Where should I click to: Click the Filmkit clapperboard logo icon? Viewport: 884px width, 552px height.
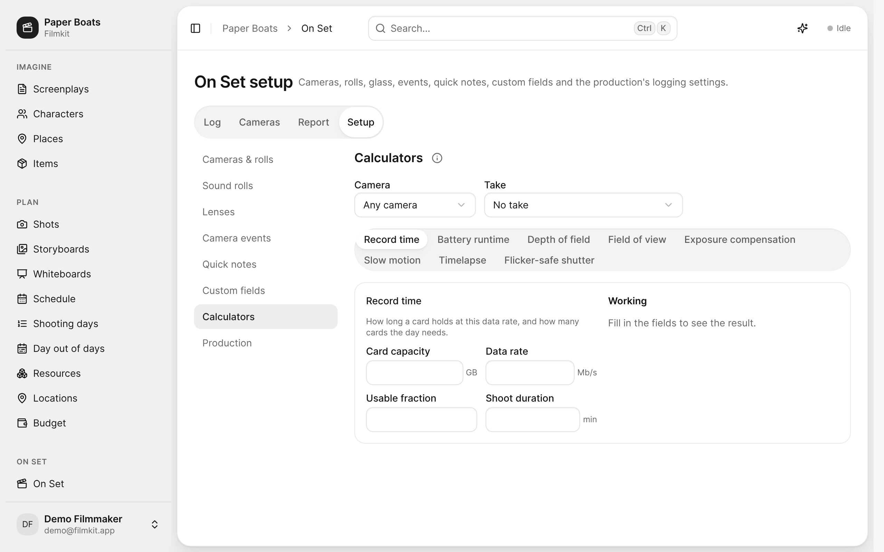(x=27, y=27)
